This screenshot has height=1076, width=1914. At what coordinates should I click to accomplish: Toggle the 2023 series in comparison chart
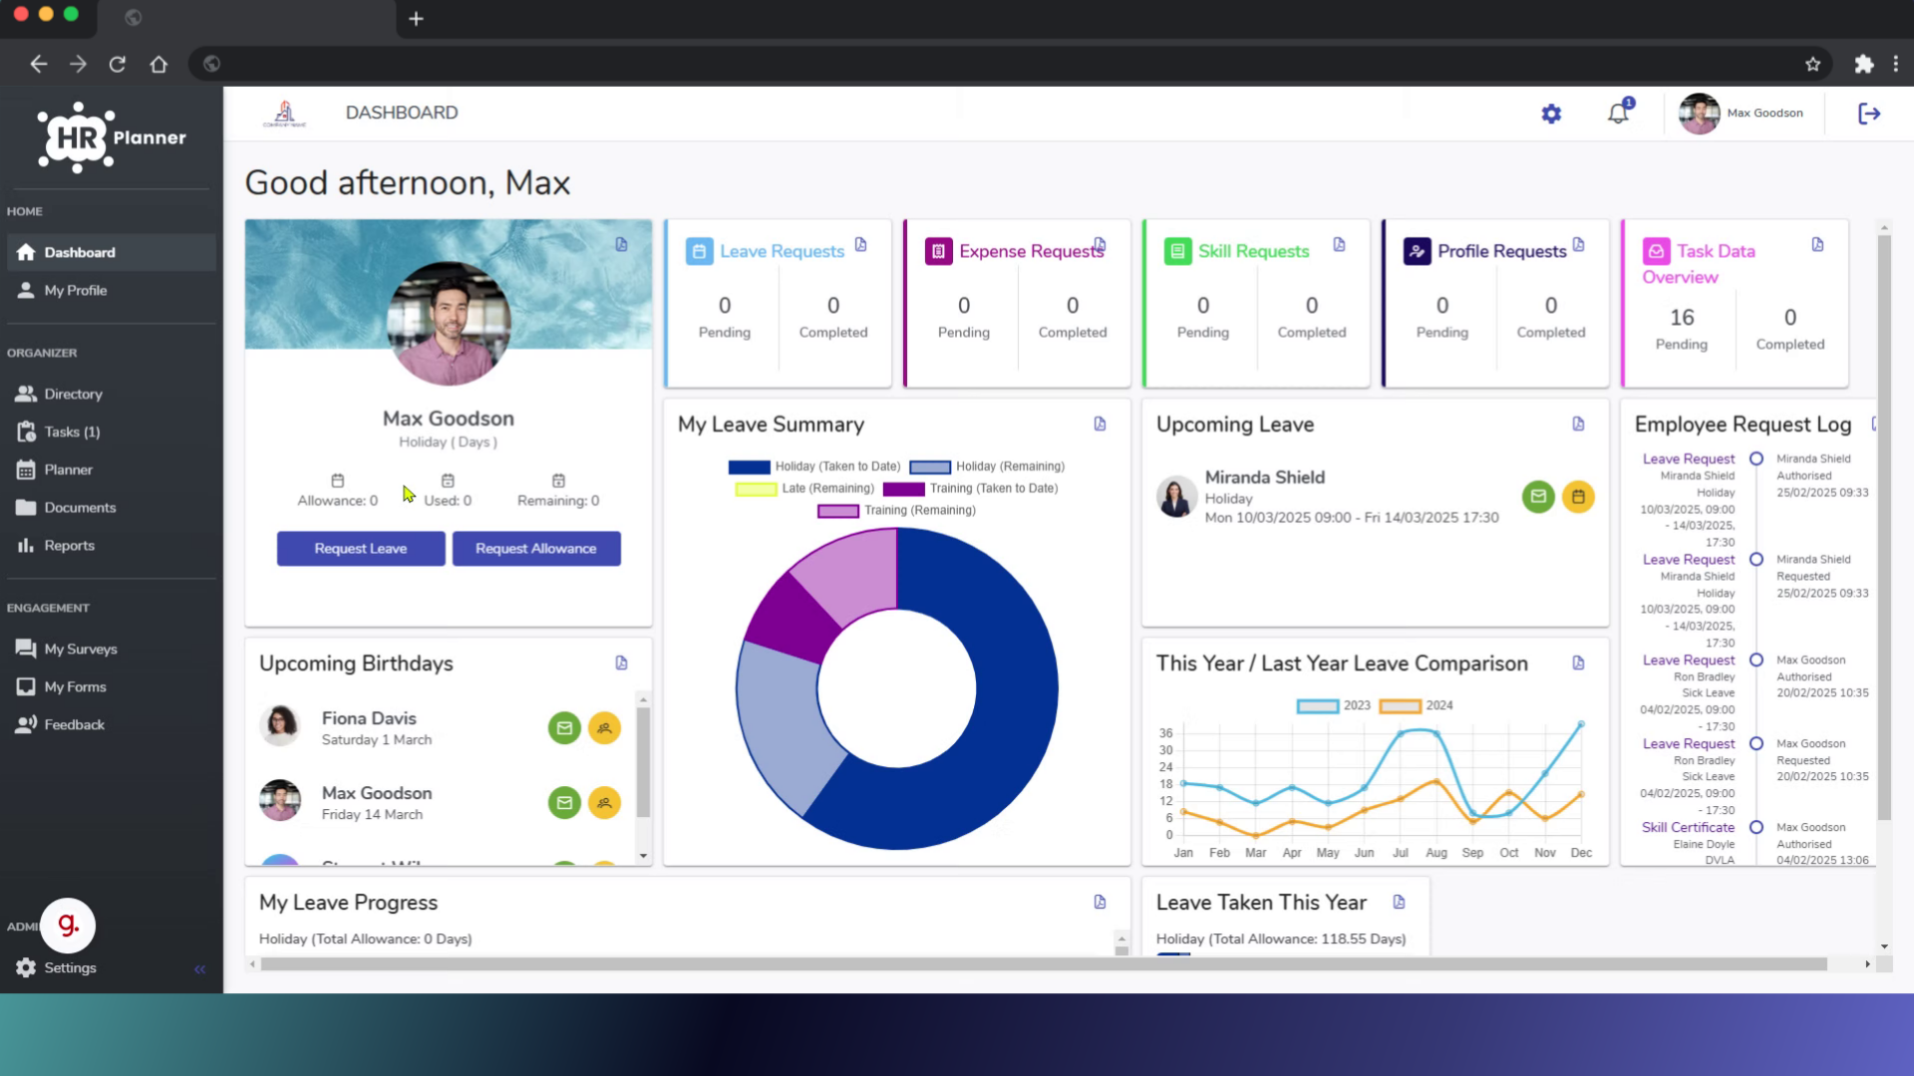tap(1334, 705)
